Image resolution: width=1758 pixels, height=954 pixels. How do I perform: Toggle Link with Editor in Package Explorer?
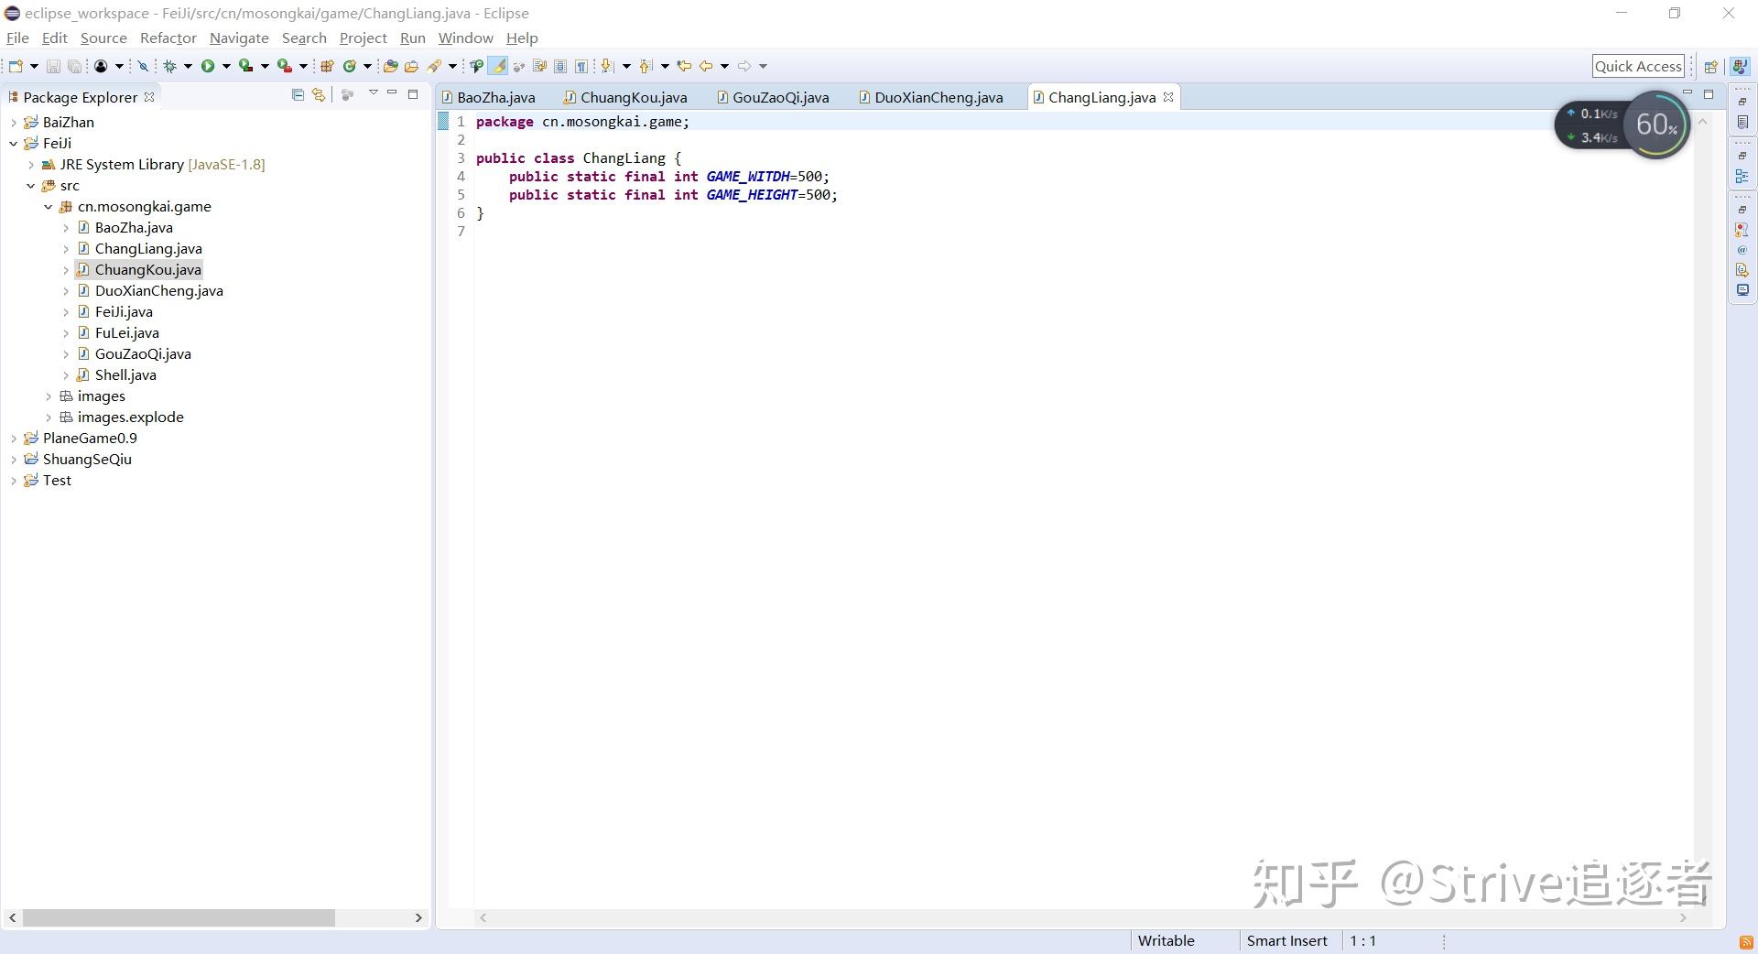[x=318, y=95]
